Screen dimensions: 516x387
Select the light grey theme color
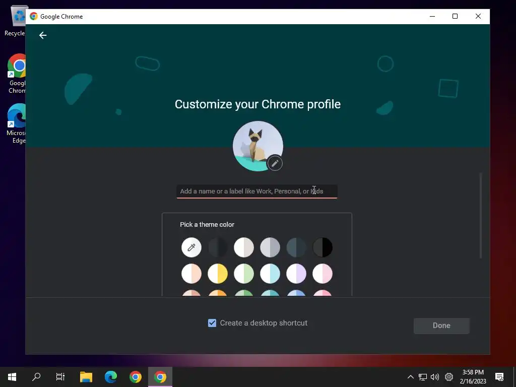coord(270,247)
